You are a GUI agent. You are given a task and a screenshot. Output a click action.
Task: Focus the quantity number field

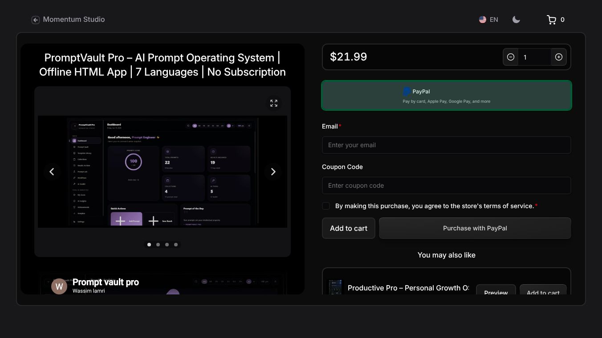(534, 57)
